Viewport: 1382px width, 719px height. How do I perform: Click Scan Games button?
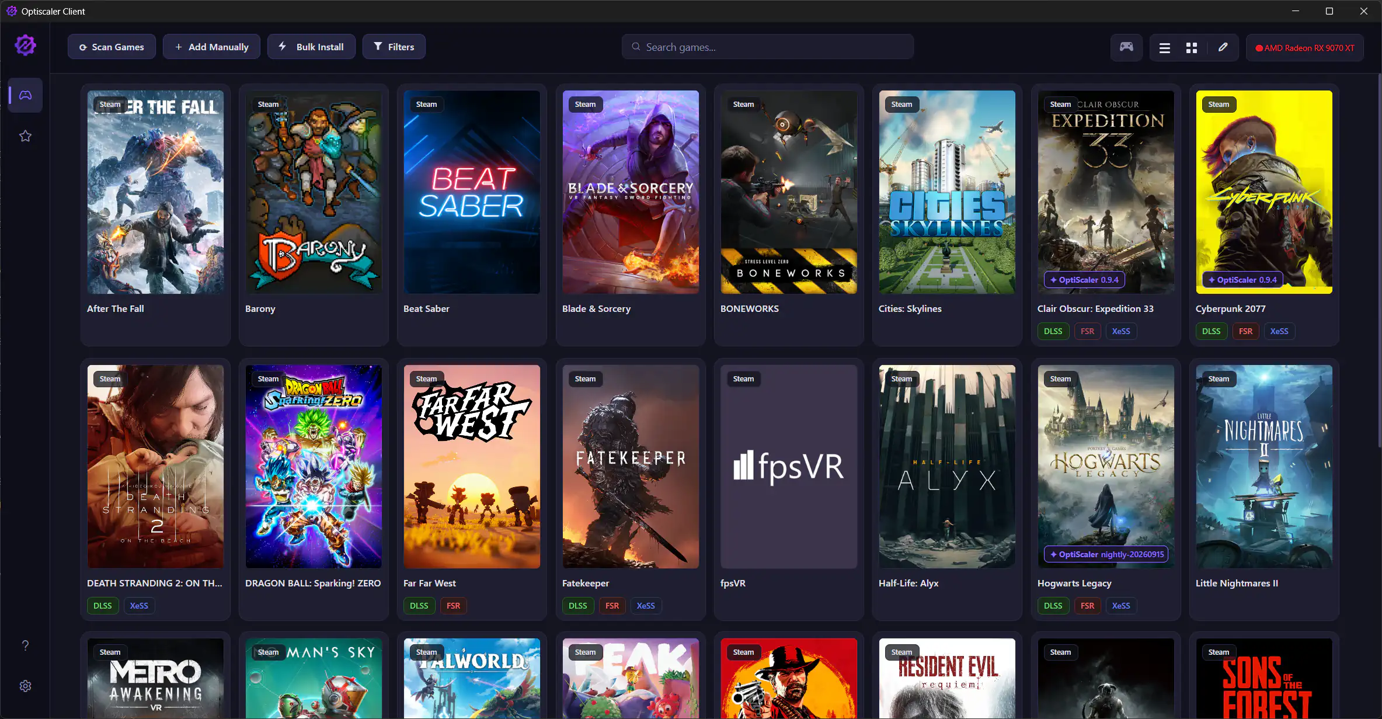tap(112, 47)
